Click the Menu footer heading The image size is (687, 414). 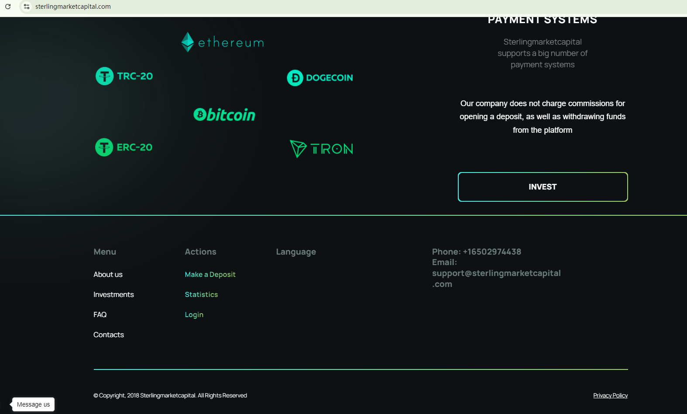[x=105, y=252]
